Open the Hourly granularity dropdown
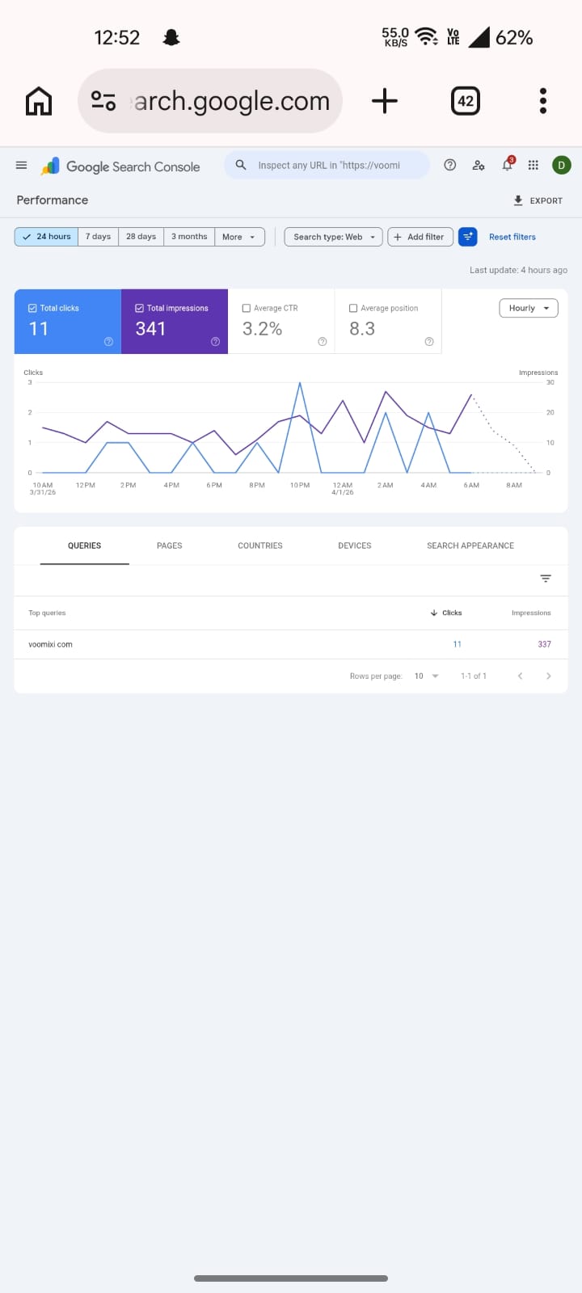Viewport: 582px width, 1293px height. (x=529, y=308)
